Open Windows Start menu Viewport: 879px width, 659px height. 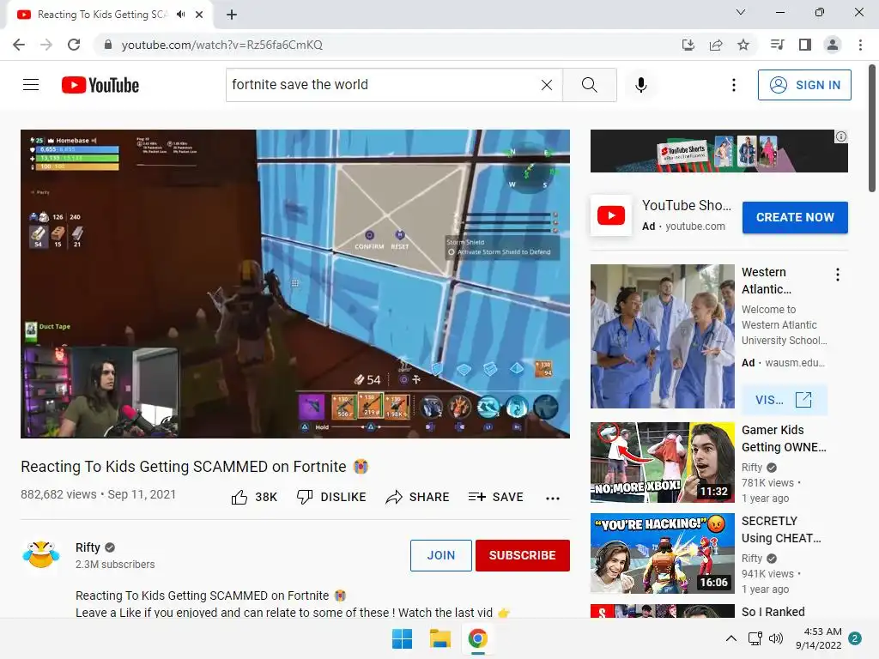click(402, 638)
